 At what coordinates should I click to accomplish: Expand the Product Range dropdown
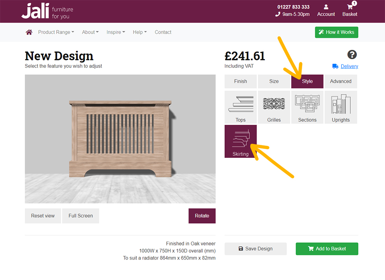click(x=56, y=32)
